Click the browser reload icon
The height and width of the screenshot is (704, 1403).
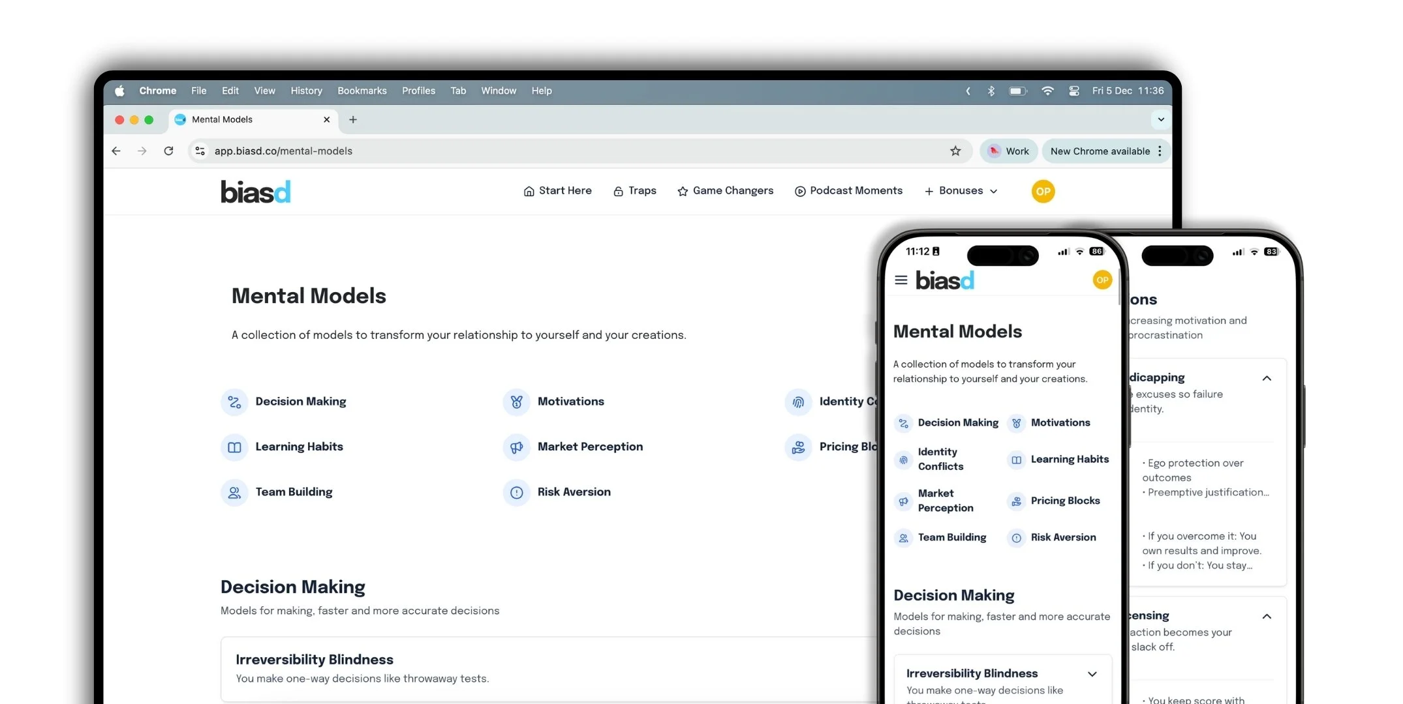[168, 151]
